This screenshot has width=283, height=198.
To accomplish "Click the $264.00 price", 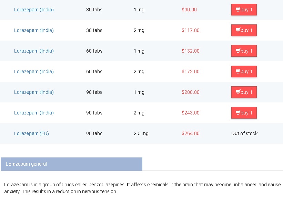I will click(x=191, y=133).
